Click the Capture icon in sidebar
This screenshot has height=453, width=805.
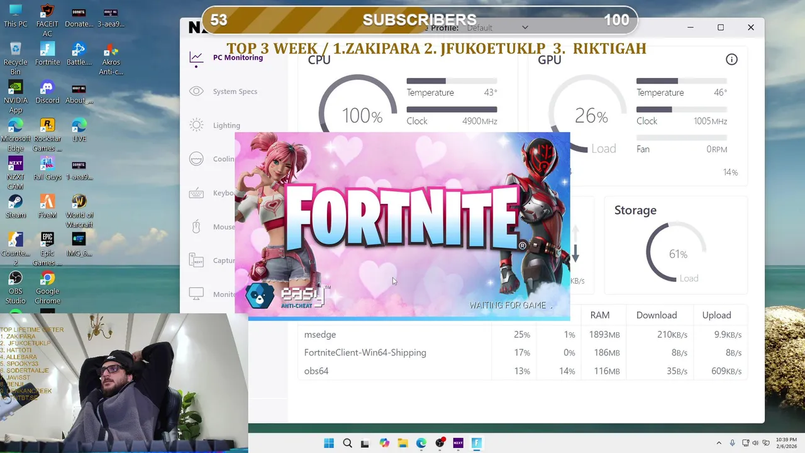pyautogui.click(x=196, y=260)
